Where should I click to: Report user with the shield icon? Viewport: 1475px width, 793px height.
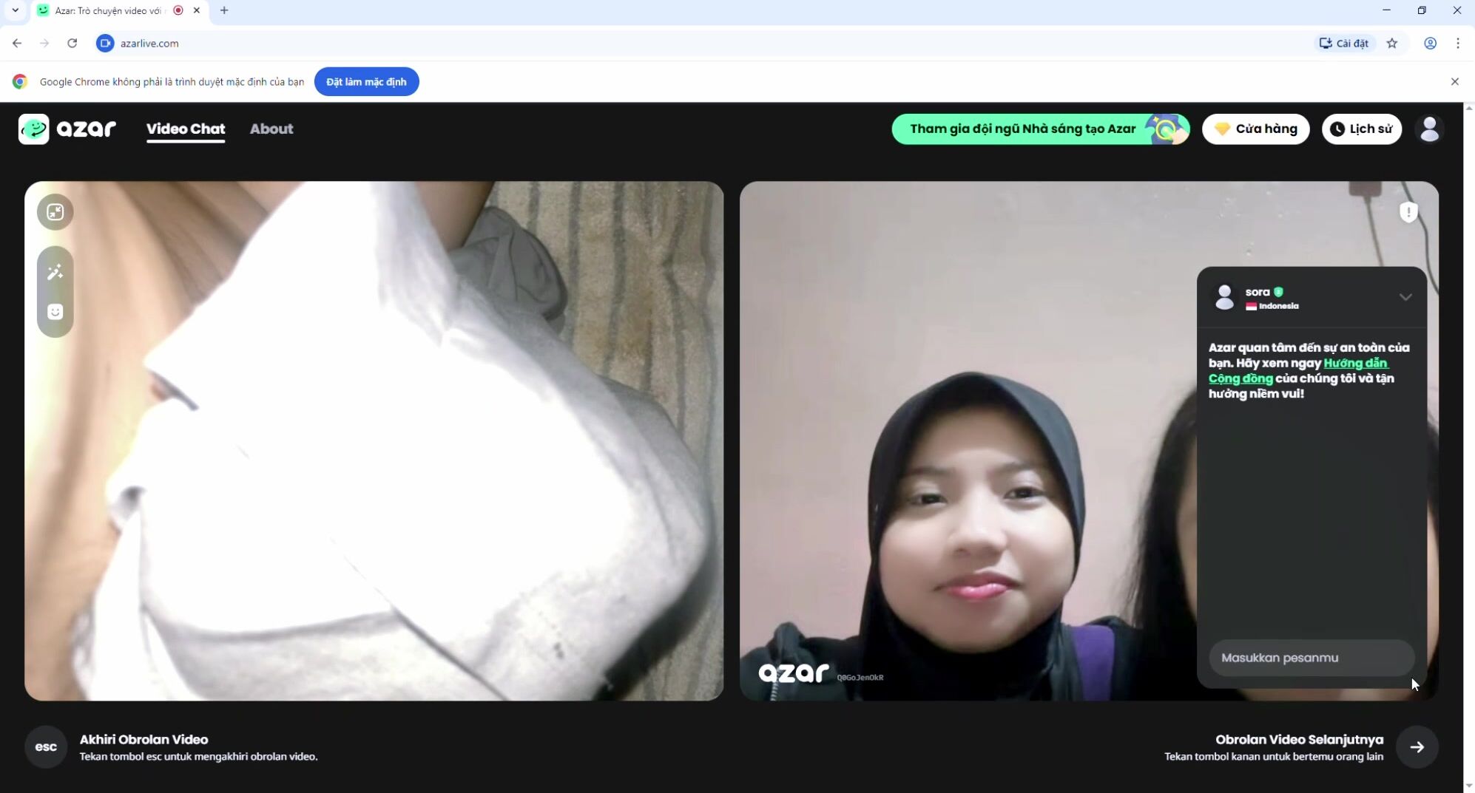1408,212
